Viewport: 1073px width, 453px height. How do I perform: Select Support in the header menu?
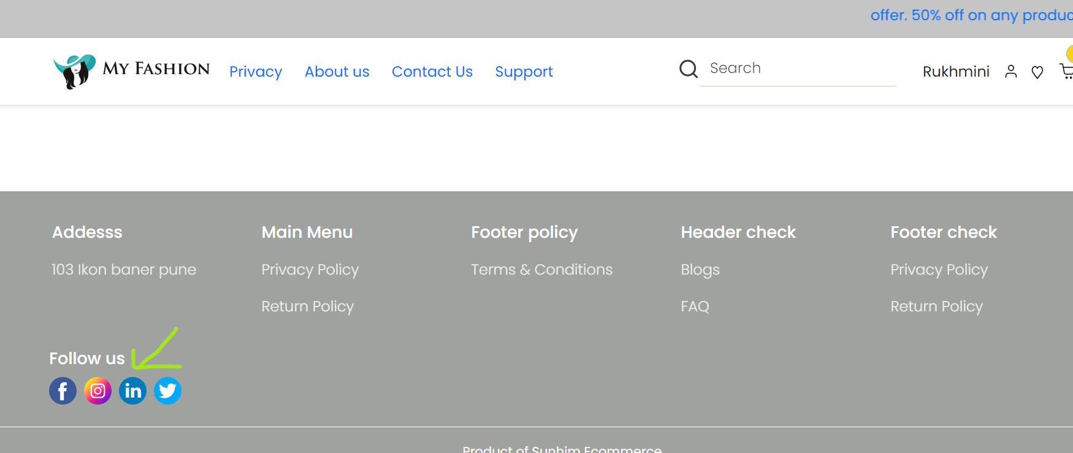coord(524,72)
